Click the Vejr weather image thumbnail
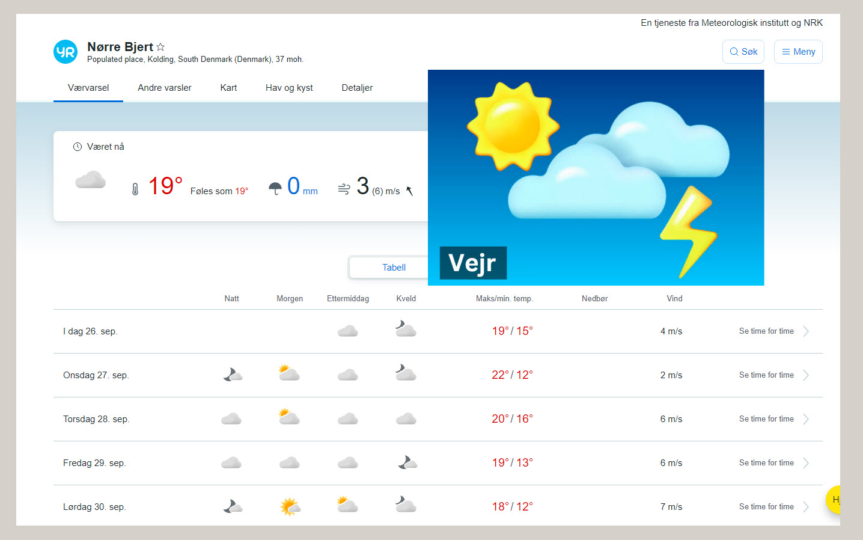The height and width of the screenshot is (540, 863). [x=595, y=177]
